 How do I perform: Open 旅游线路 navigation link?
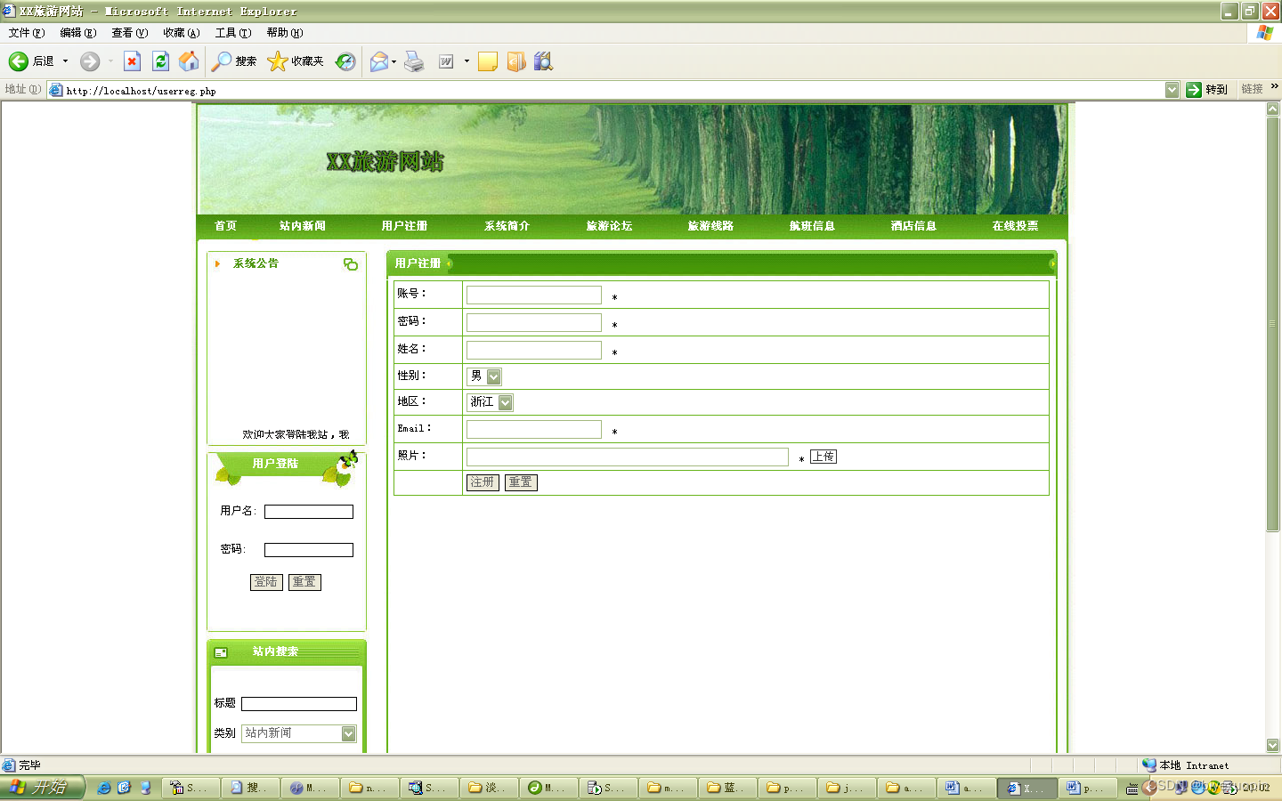tap(710, 226)
